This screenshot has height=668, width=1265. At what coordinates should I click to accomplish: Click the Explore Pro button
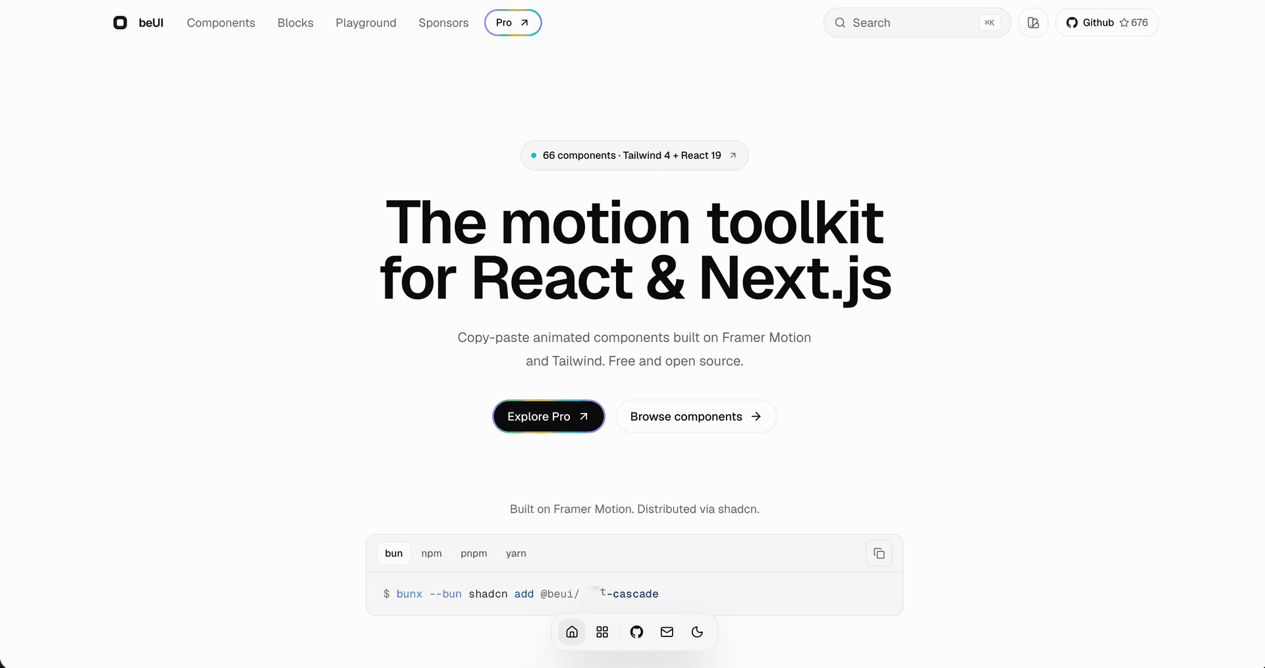(x=548, y=416)
